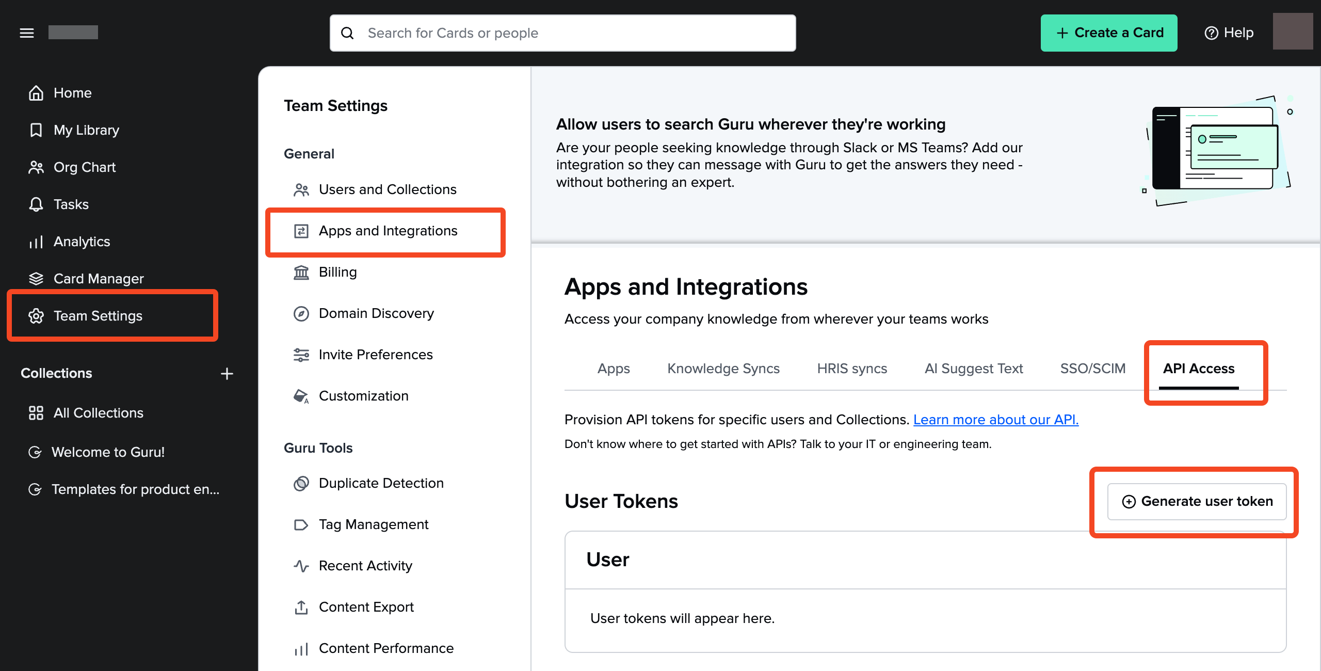Click the Card Manager layers icon
The height and width of the screenshot is (671, 1321).
(36, 279)
